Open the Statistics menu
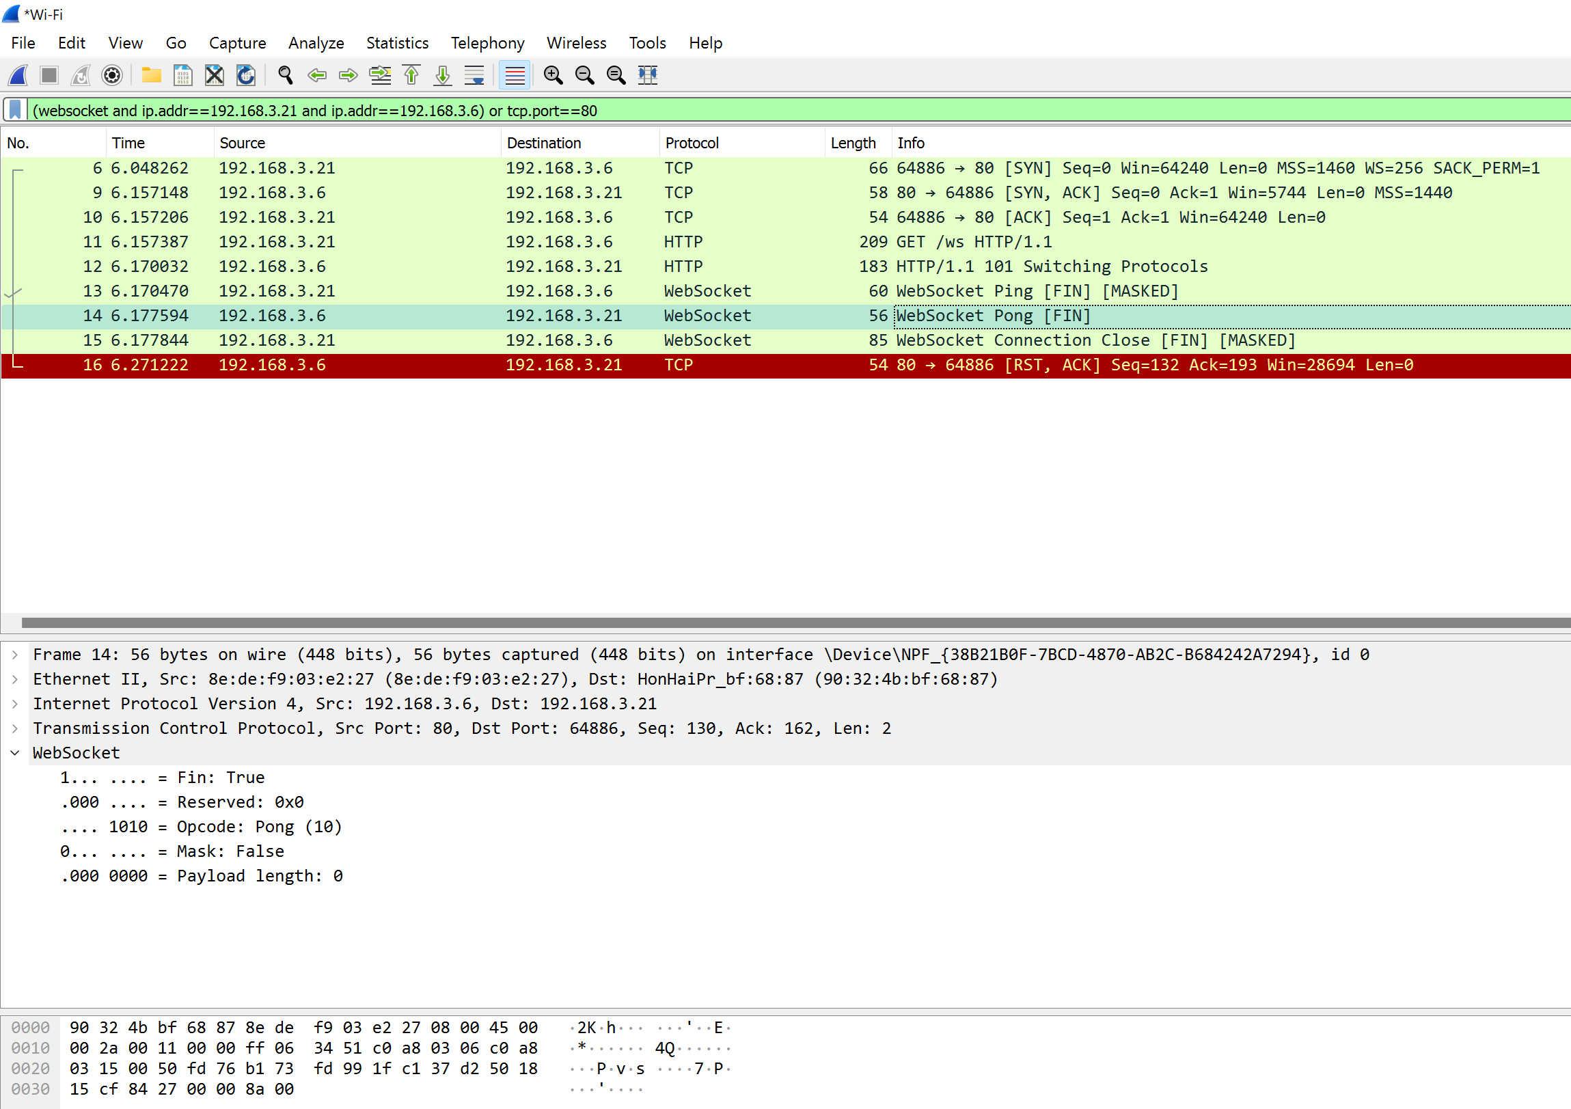Image resolution: width=1571 pixels, height=1109 pixels. [397, 42]
